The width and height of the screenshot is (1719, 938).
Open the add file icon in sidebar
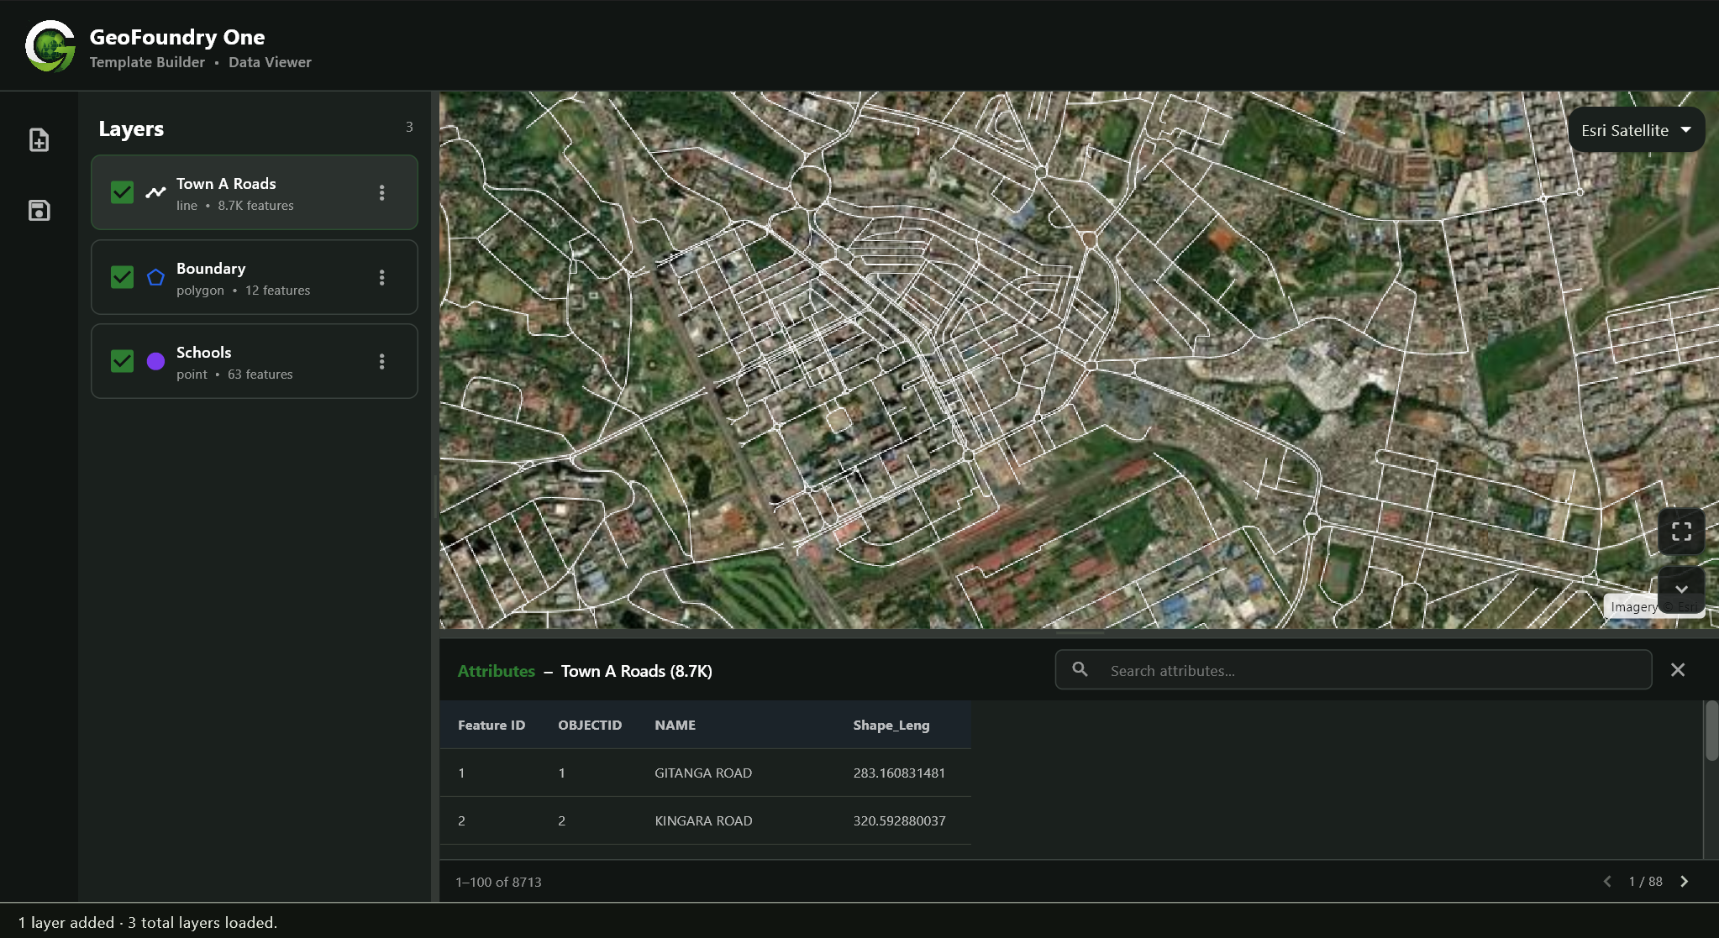(x=39, y=139)
